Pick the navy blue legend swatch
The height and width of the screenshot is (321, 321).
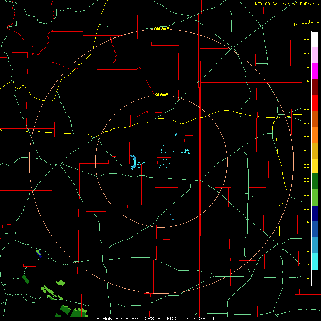(x=315, y=214)
